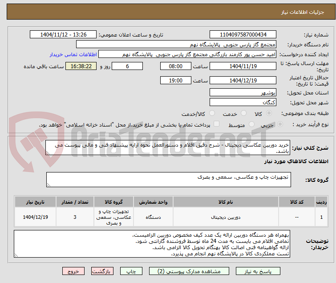Click the چاپ print button
This screenshot has width=336, height=283.
click(x=131, y=271)
